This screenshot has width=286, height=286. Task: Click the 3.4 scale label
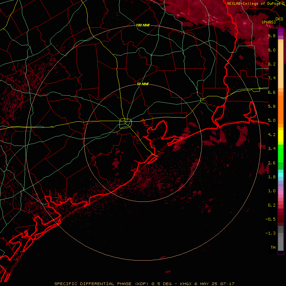272,148
